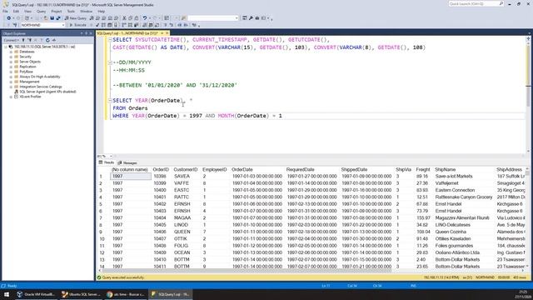Toggle IntelliSense enabled button
Screen dimensions: 533x300
(x=116, y=25)
